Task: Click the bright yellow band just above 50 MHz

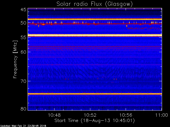Action: point(94,19)
